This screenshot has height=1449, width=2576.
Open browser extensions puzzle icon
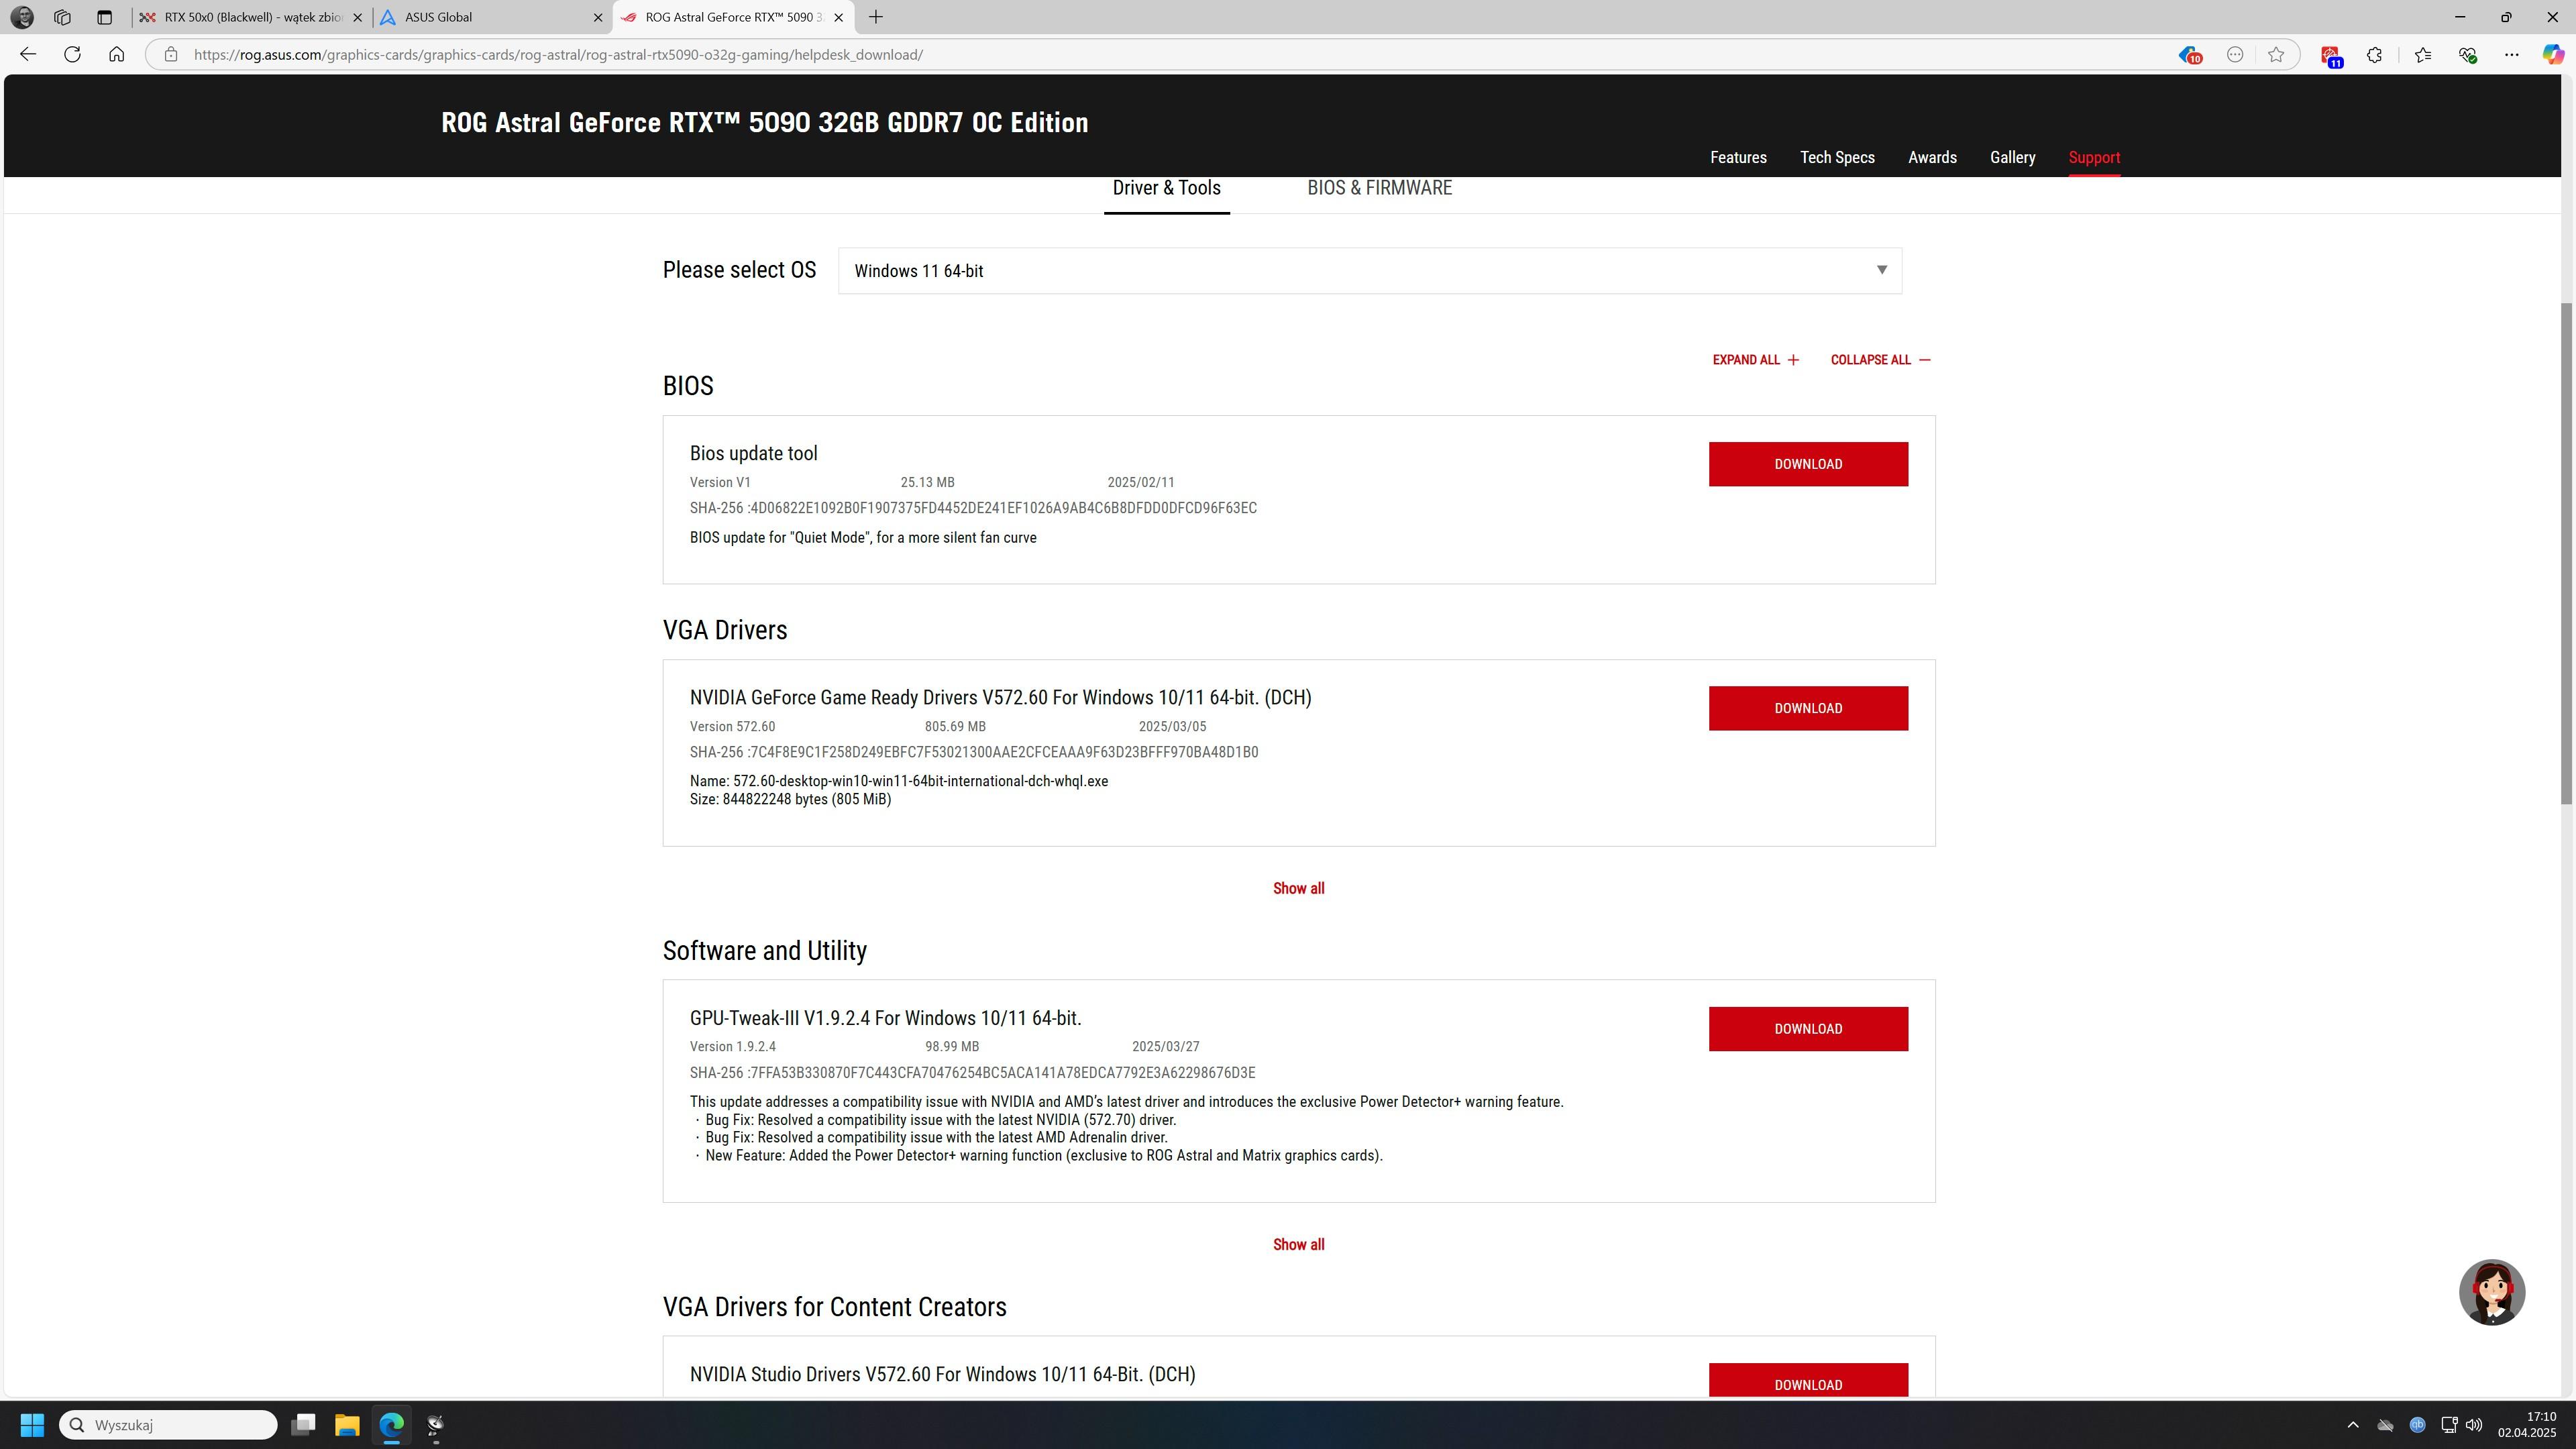coord(2374,54)
